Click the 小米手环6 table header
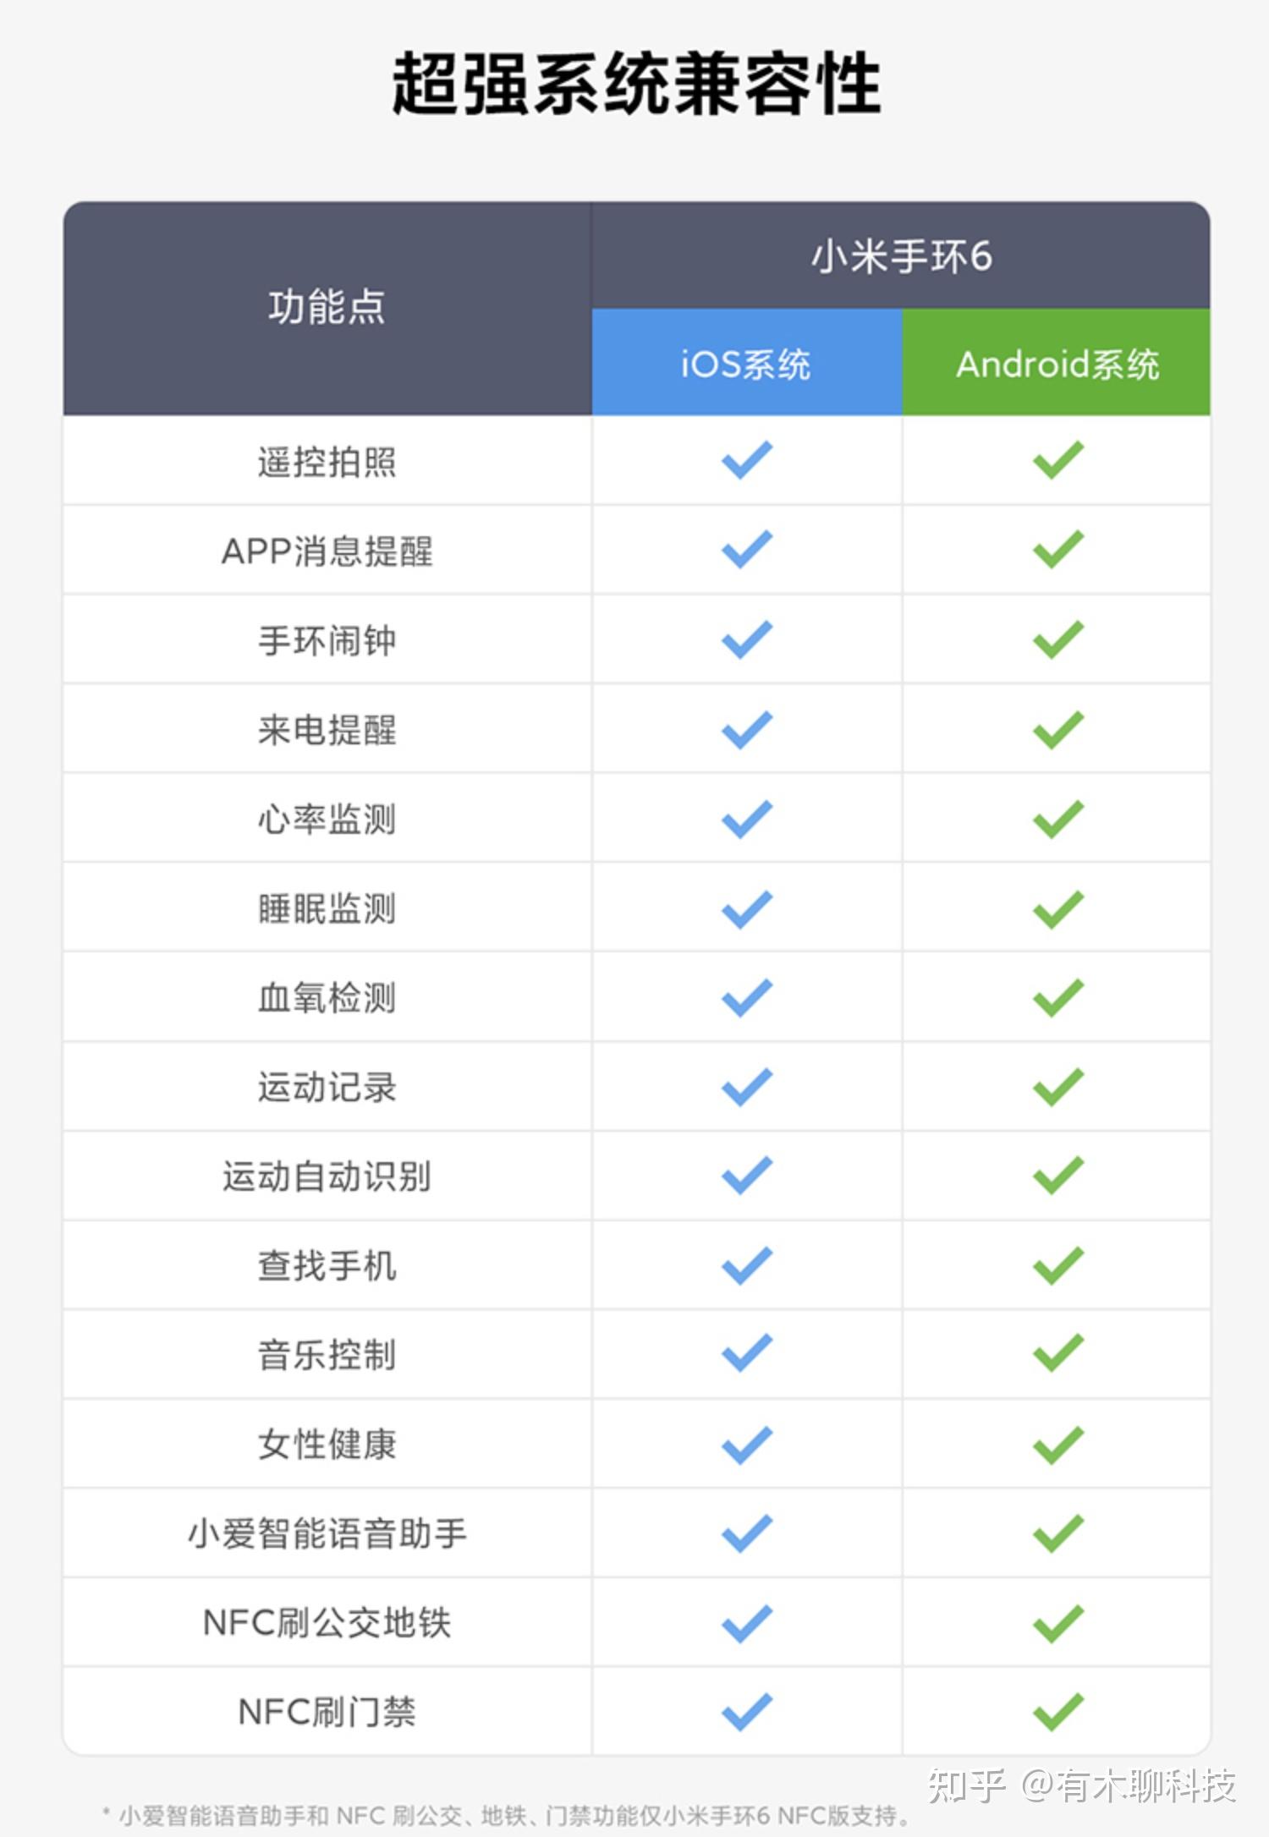The width and height of the screenshot is (1269, 1837). point(901,255)
